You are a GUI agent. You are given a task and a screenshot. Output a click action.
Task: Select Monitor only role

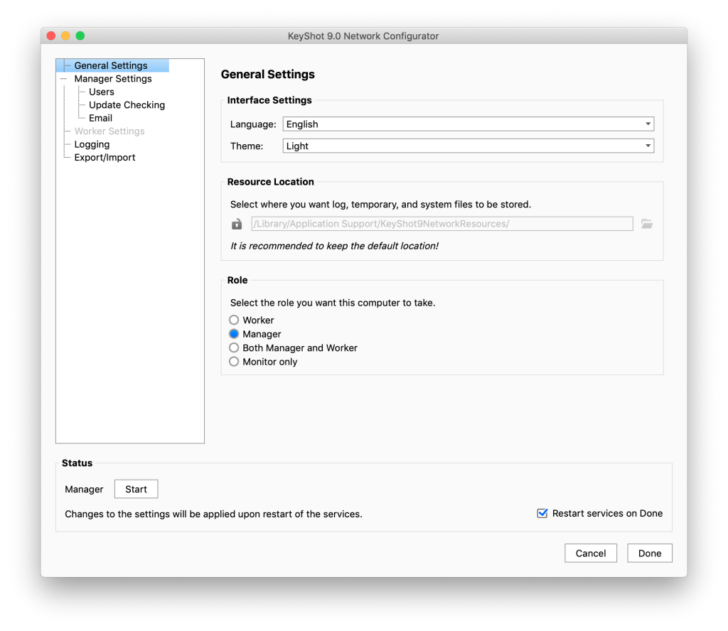point(234,362)
